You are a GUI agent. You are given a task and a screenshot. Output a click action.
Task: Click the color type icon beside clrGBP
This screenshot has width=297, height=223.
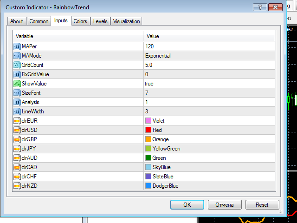coord(17,139)
